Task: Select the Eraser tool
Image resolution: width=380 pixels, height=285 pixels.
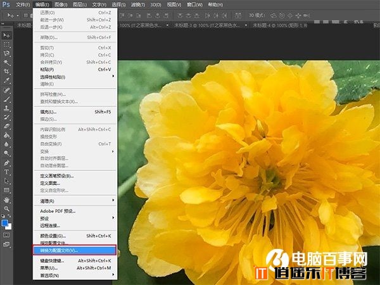Action: point(6,126)
